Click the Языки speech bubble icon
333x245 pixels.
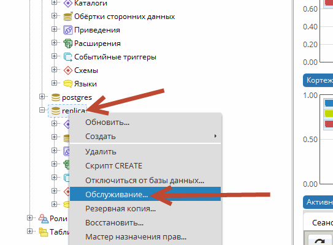(x=68, y=84)
